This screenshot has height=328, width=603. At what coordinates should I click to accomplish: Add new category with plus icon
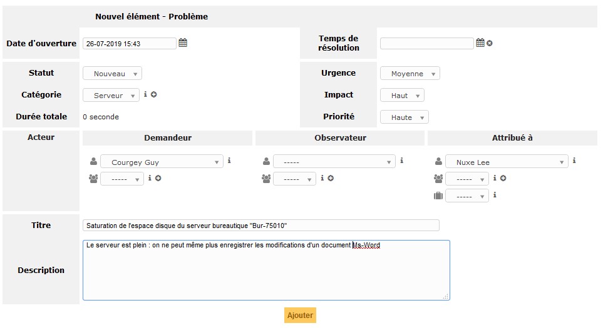[x=154, y=94]
